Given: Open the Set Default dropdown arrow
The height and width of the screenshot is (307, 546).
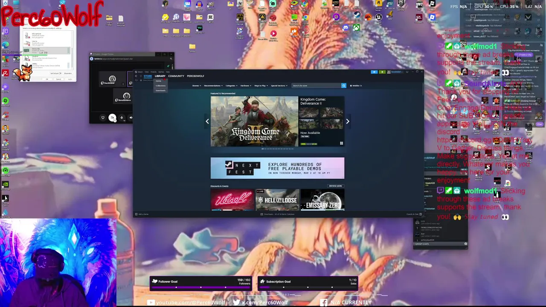Looking at the screenshot, I should 61,73.
